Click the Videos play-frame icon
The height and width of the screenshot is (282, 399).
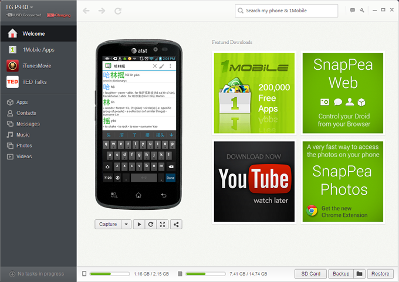click(10, 157)
